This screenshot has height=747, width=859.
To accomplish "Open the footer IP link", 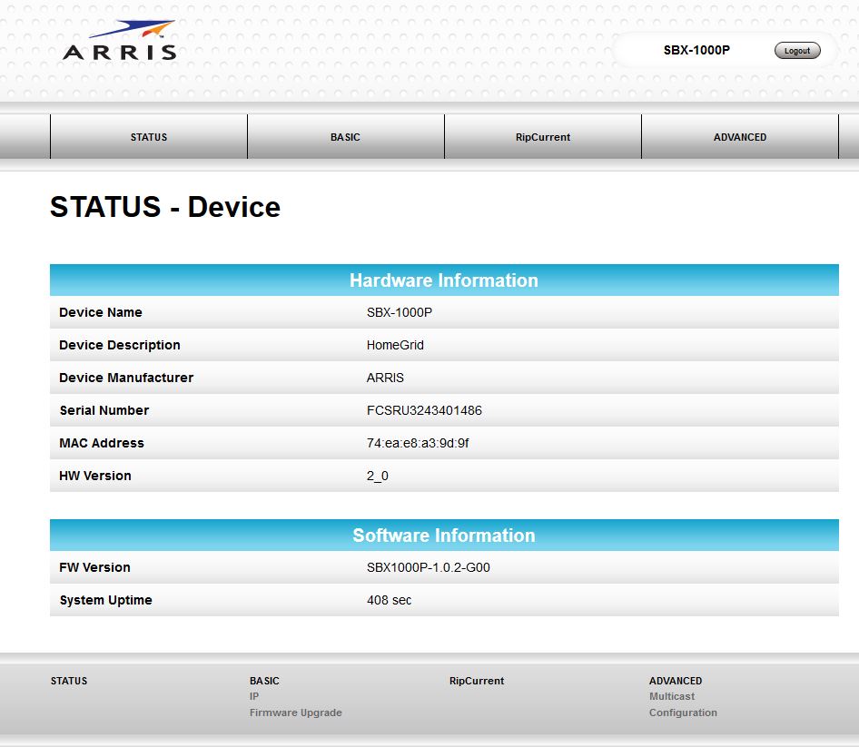I will click(254, 696).
